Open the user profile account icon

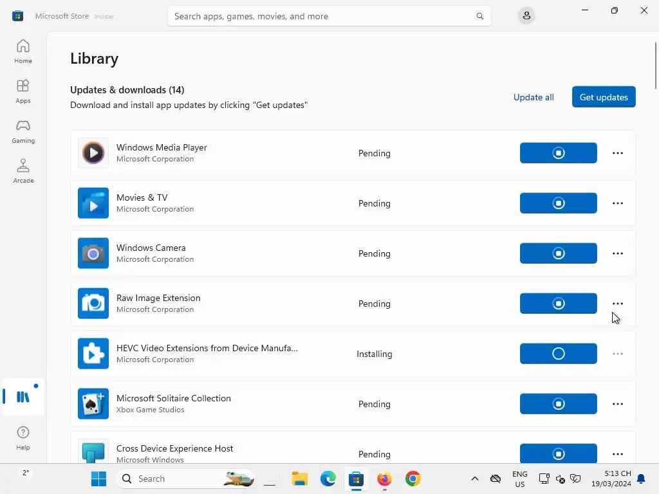click(526, 16)
